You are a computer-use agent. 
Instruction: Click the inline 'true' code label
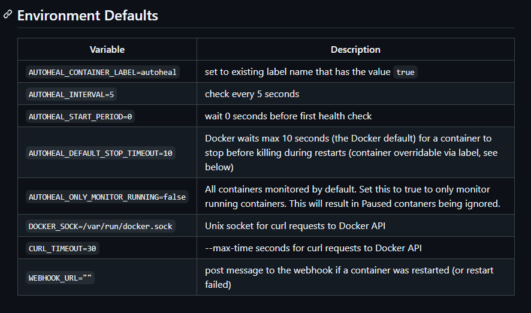tap(405, 72)
